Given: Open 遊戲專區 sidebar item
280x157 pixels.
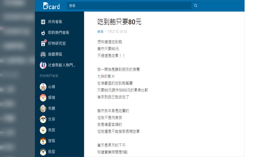Looking at the screenshot, I should pyautogui.click(x=55, y=54).
